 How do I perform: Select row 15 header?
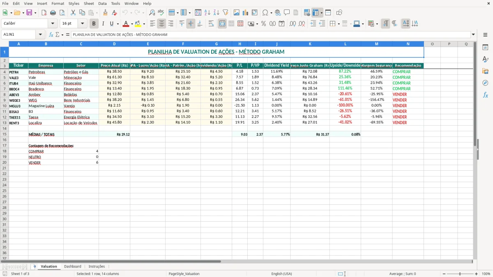(x=4, y=134)
